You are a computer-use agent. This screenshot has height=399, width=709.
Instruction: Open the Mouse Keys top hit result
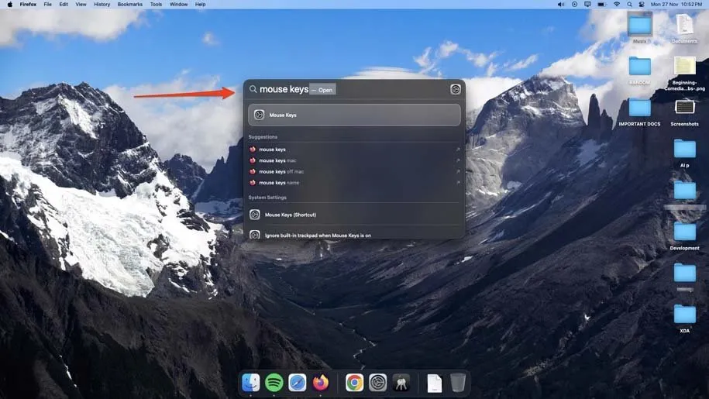tap(354, 115)
